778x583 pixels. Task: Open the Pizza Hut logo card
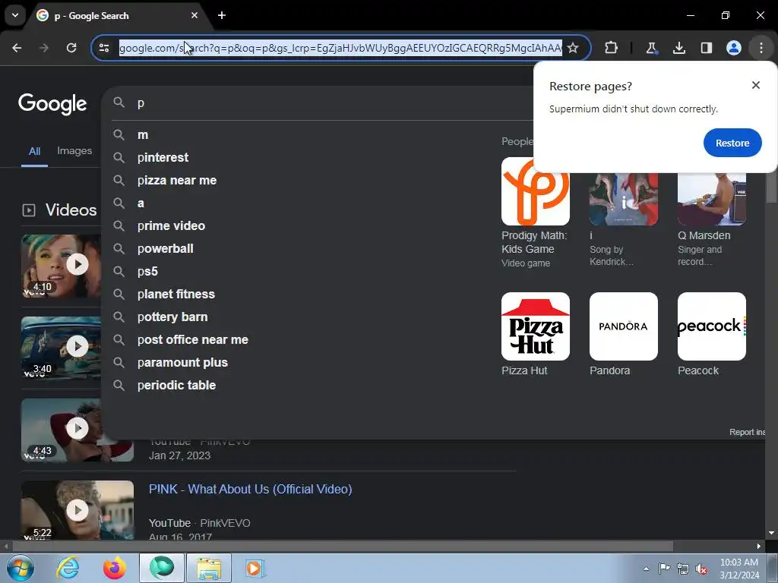[x=536, y=335]
